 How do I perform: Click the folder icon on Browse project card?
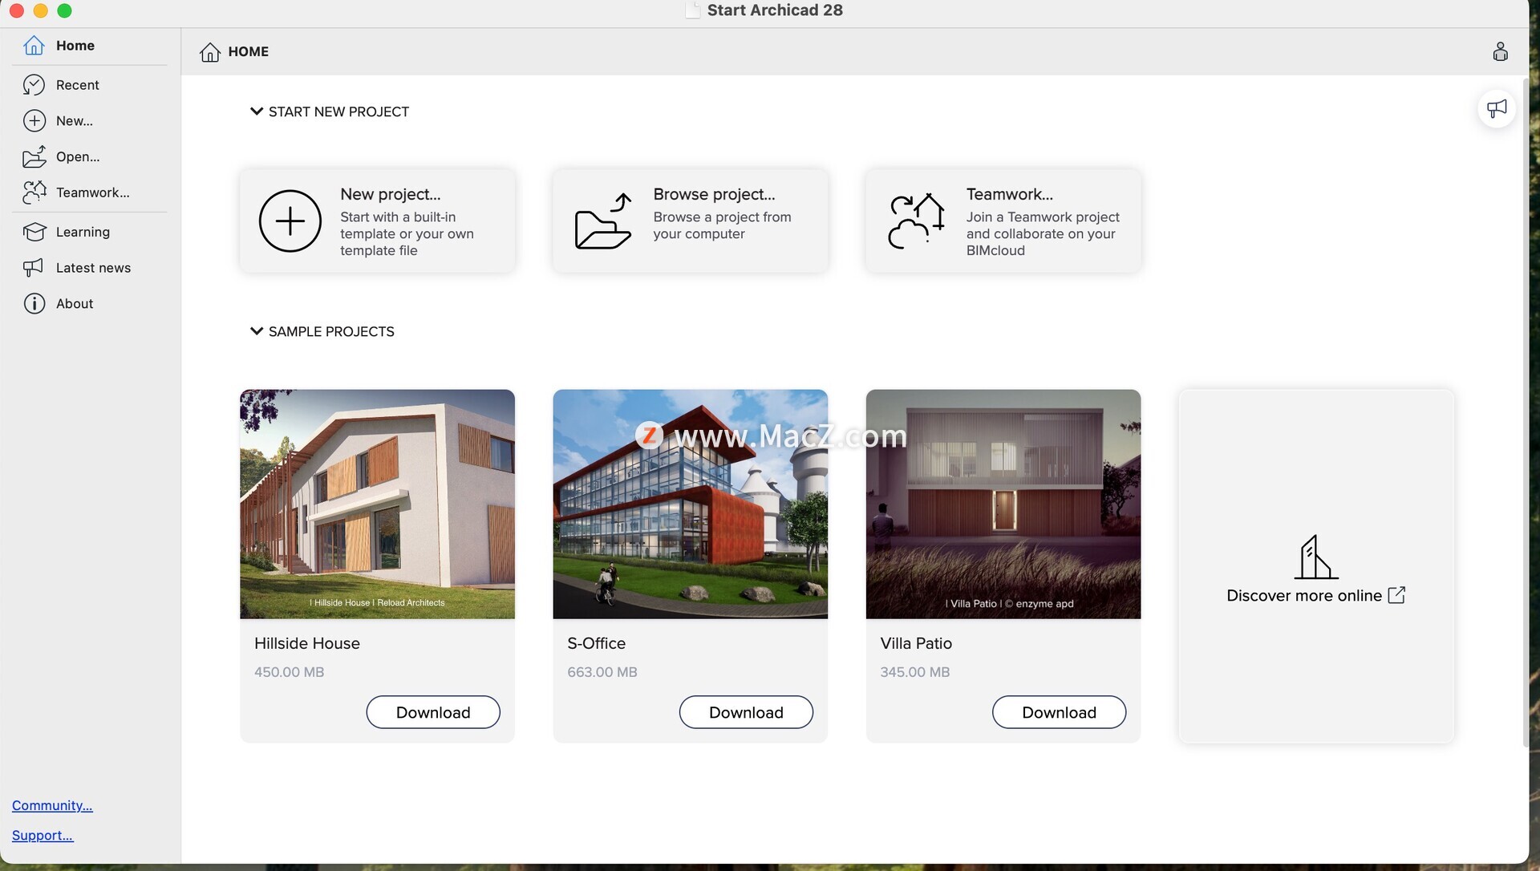tap(603, 221)
